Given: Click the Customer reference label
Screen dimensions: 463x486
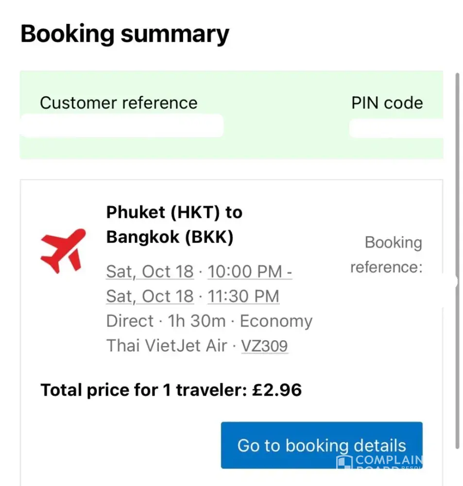Looking at the screenshot, I should (x=119, y=103).
